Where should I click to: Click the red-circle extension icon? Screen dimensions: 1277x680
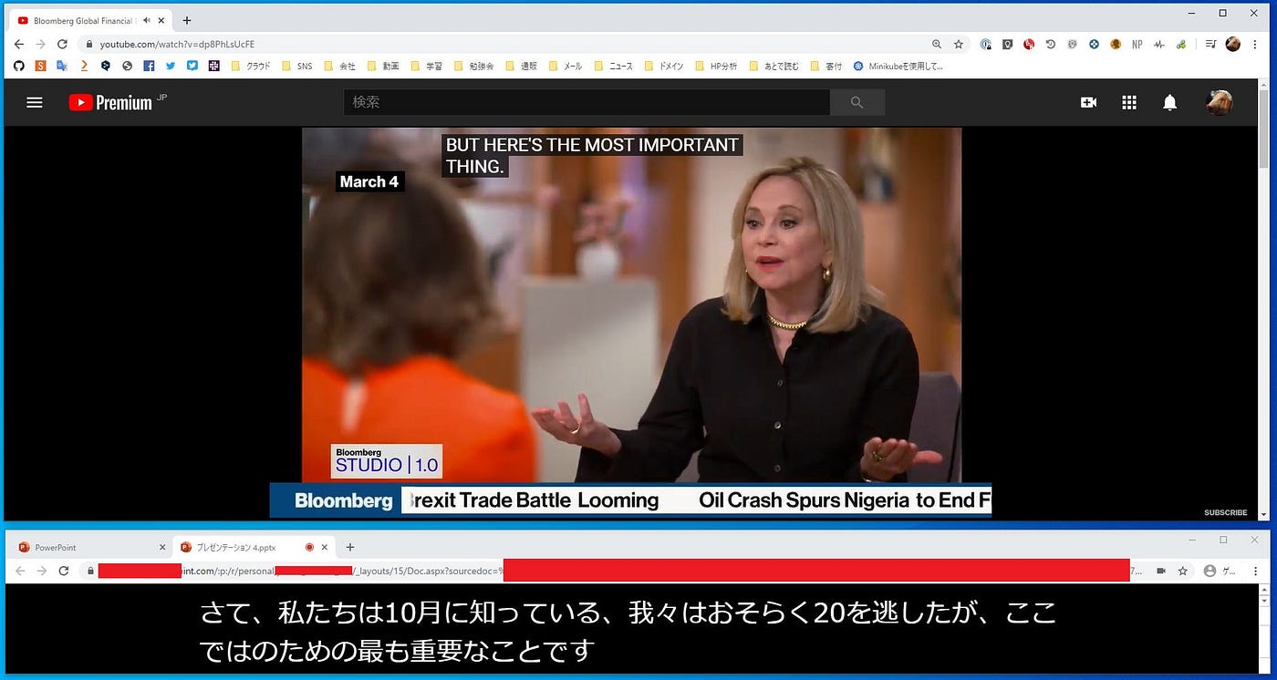click(x=1029, y=44)
